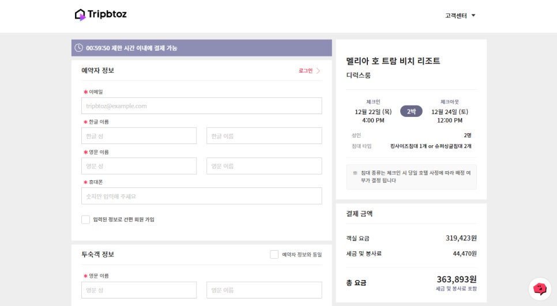Click the 00:59:50 payment timer text
The height and width of the screenshot is (306, 557).
pyautogui.click(x=131, y=48)
